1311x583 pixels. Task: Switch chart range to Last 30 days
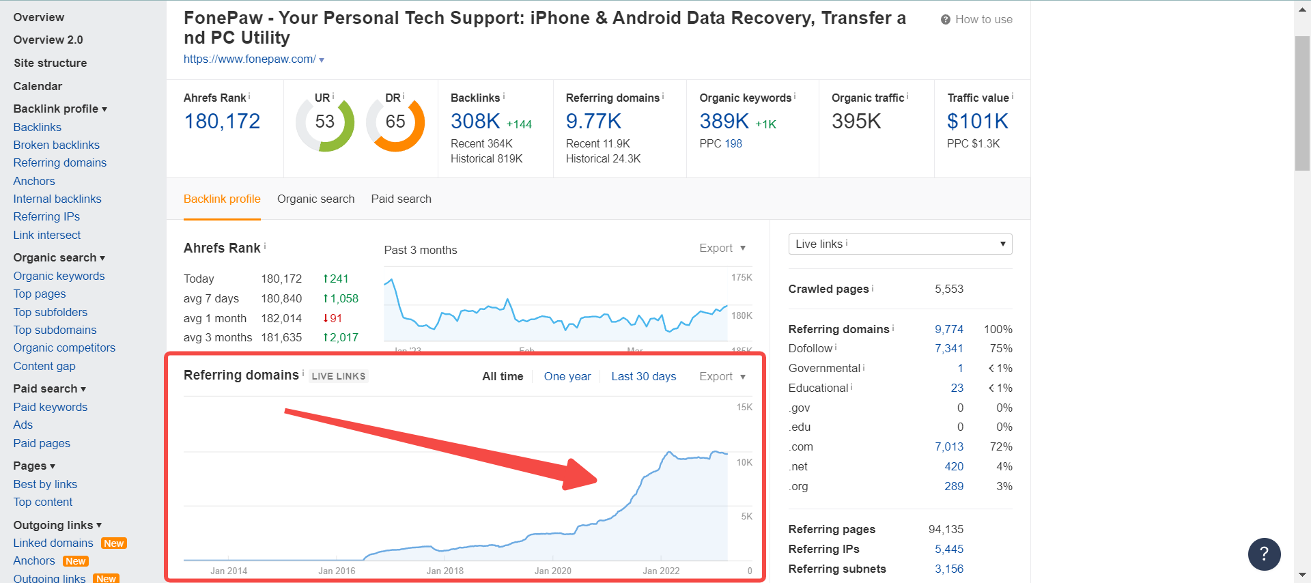click(x=644, y=377)
